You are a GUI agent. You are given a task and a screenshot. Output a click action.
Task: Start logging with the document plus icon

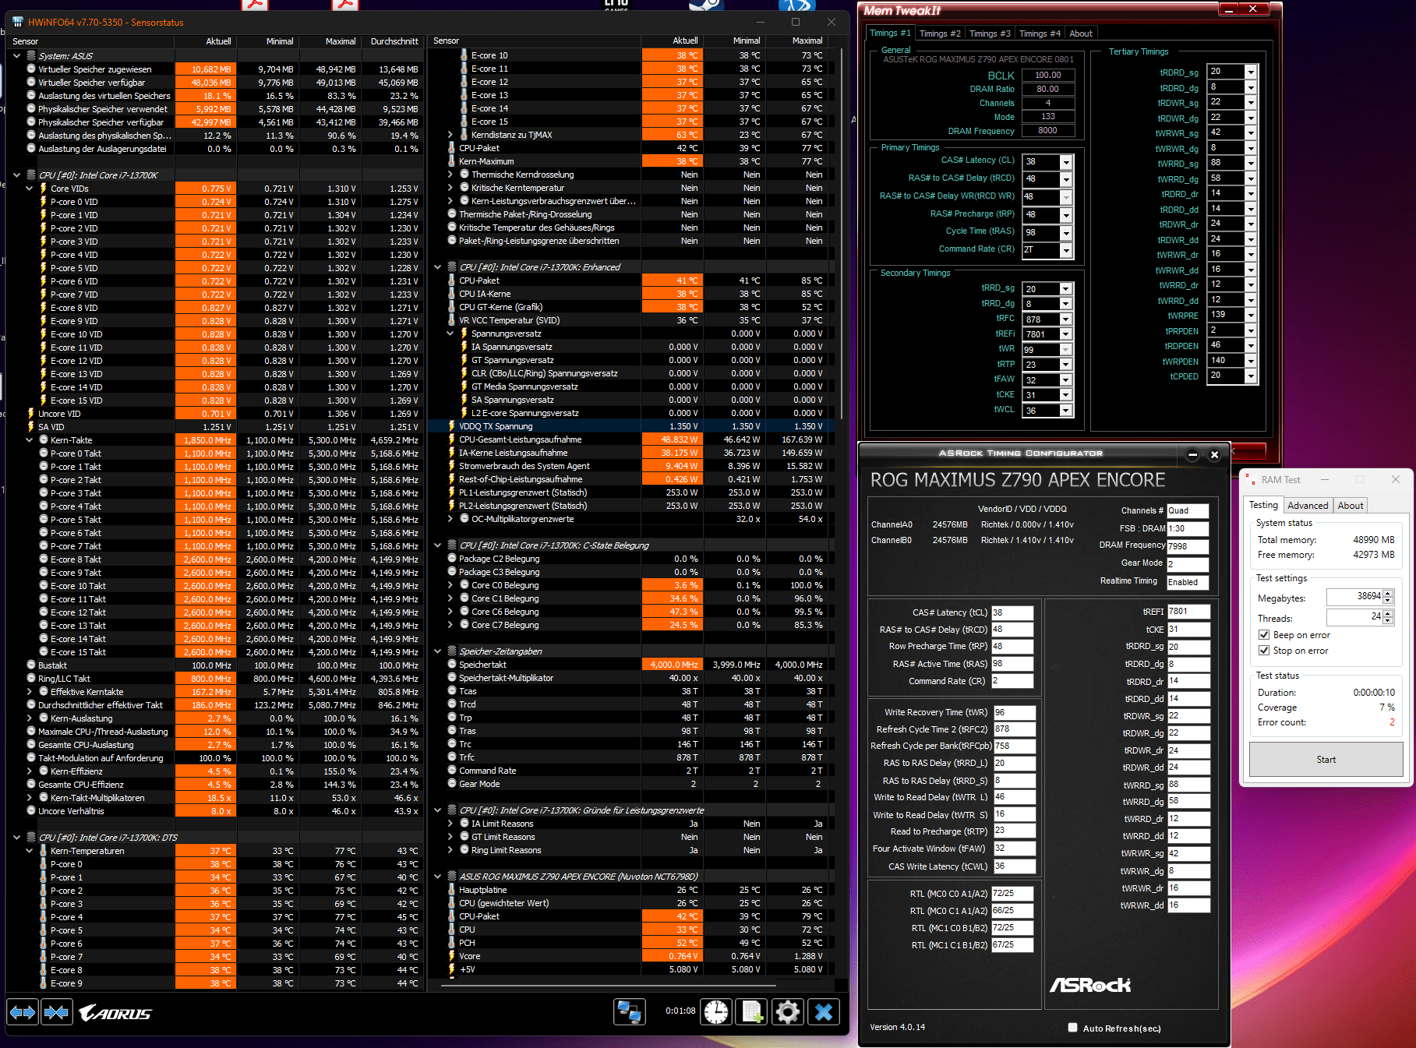752,1012
